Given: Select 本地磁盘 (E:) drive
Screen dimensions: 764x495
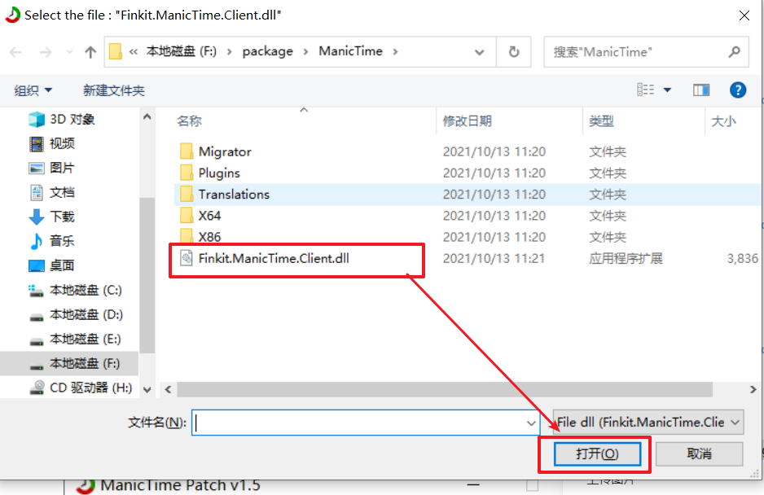Looking at the screenshot, I should pyautogui.click(x=75, y=339).
